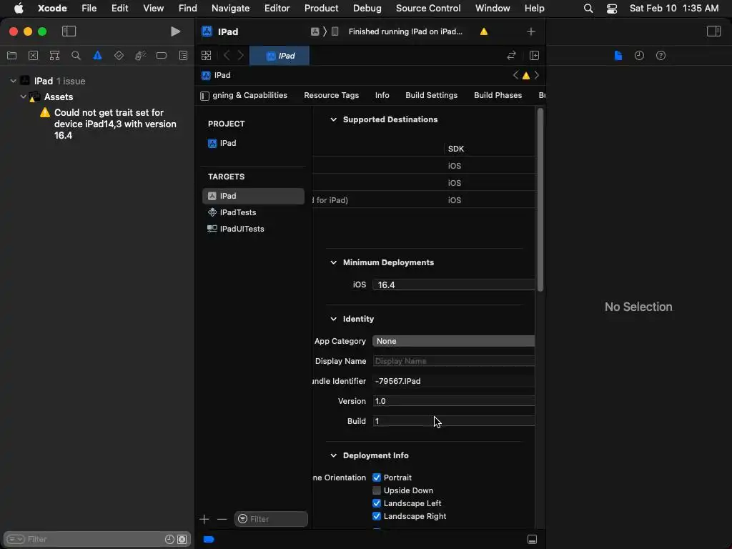
Task: Switch to the Build Settings tab
Action: (431, 95)
